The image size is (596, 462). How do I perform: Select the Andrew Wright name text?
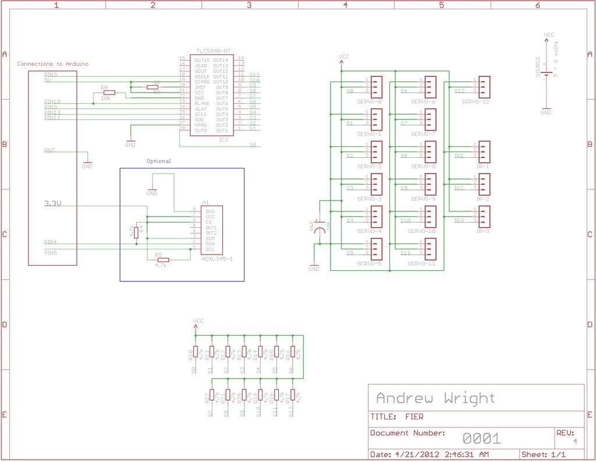pyautogui.click(x=436, y=397)
